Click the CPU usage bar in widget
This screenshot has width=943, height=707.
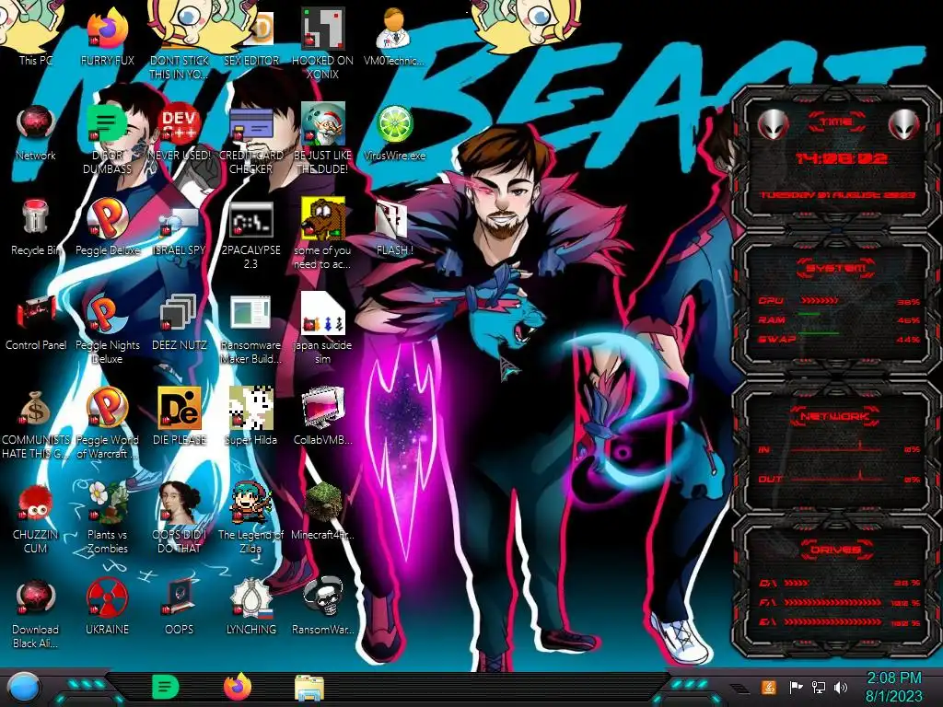[x=819, y=301]
